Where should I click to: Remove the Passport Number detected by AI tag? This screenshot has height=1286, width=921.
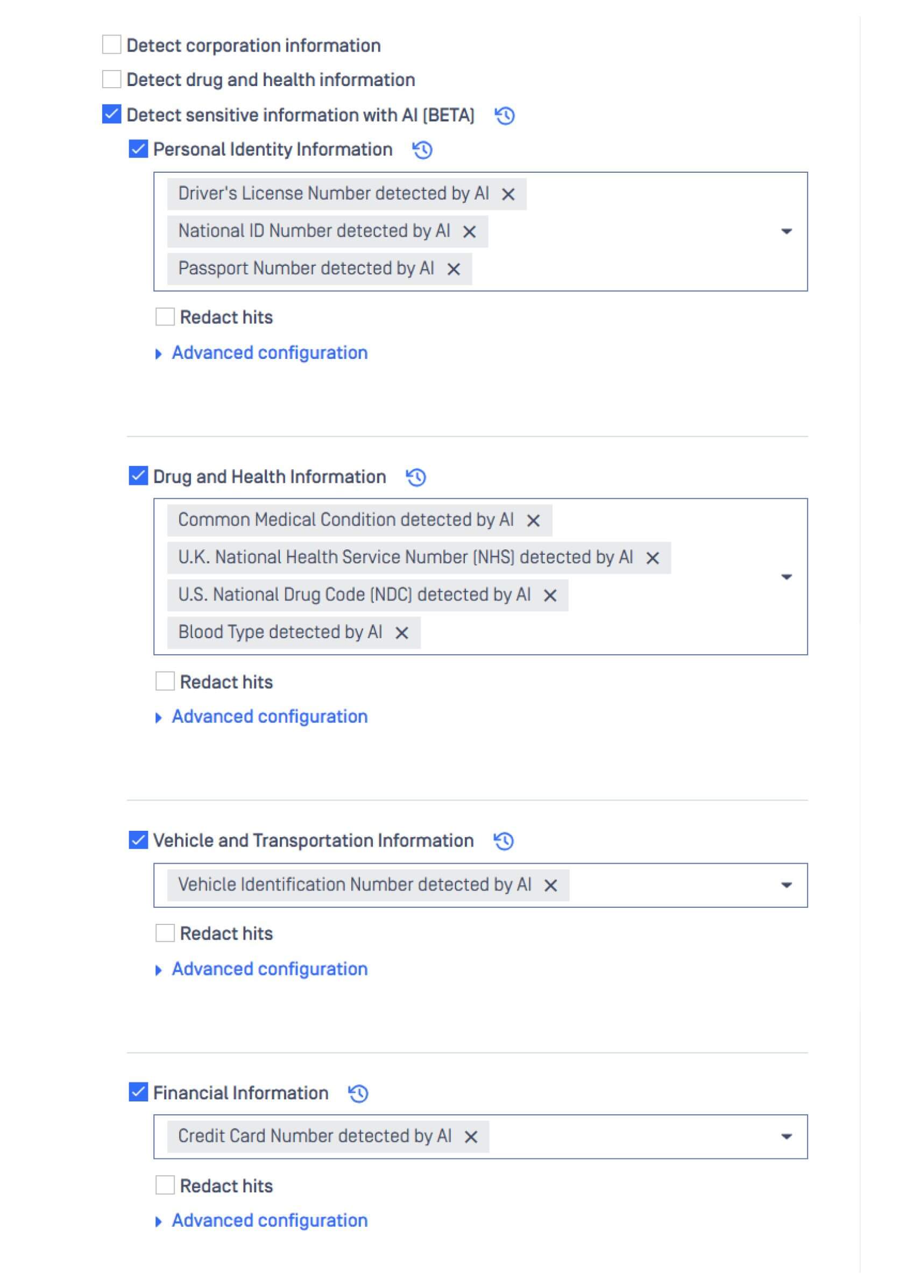(x=454, y=268)
